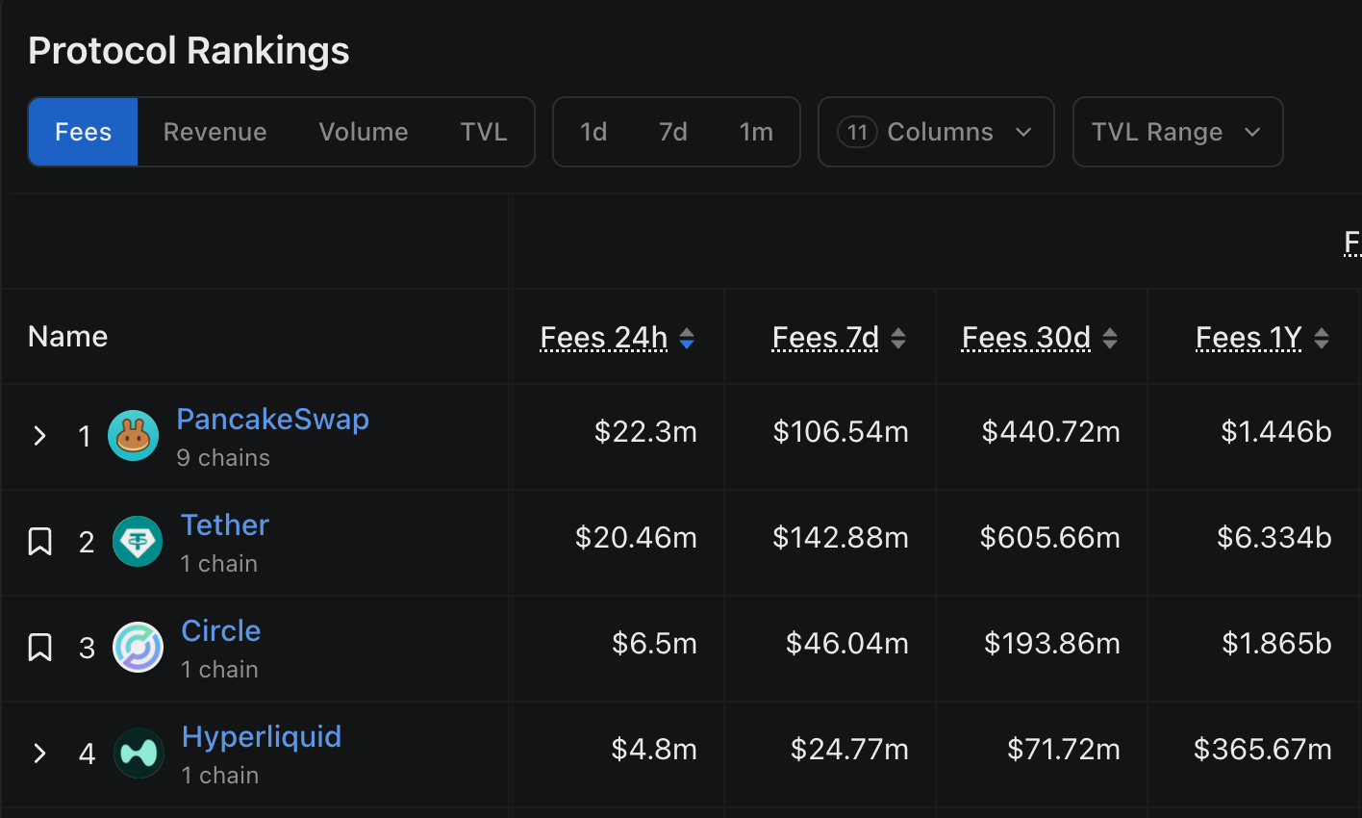
Task: Click PancakeSwap's $22.3m 24h fees value
Action: coord(645,432)
